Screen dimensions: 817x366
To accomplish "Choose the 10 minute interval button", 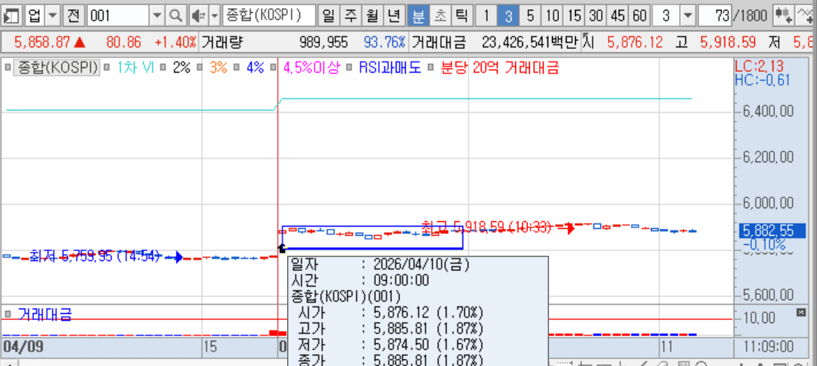I will [x=552, y=16].
